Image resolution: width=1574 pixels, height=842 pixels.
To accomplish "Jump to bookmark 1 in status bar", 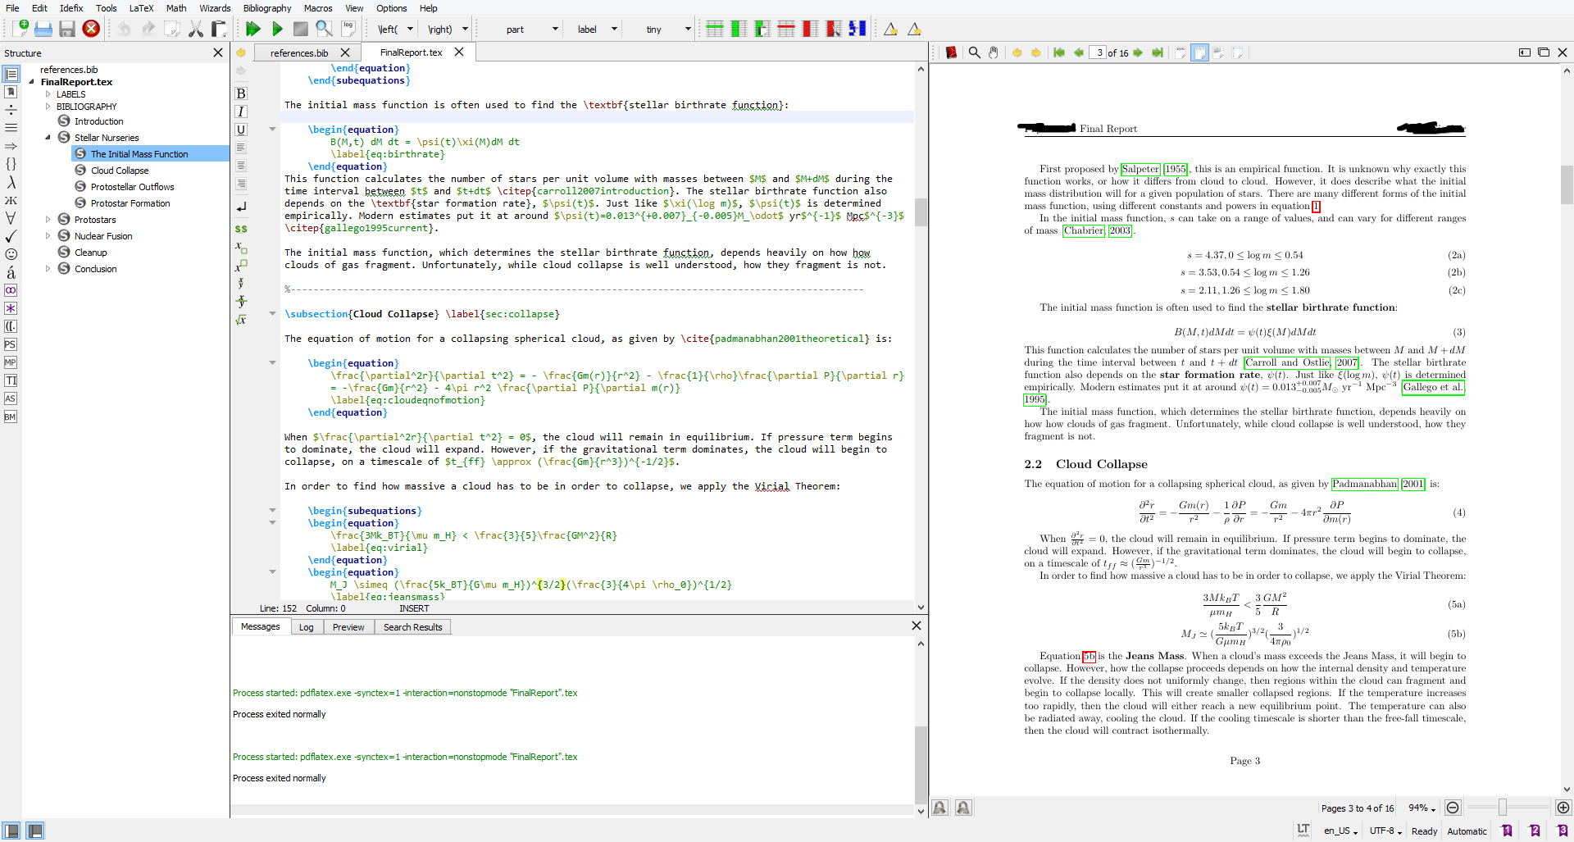I will [1507, 831].
